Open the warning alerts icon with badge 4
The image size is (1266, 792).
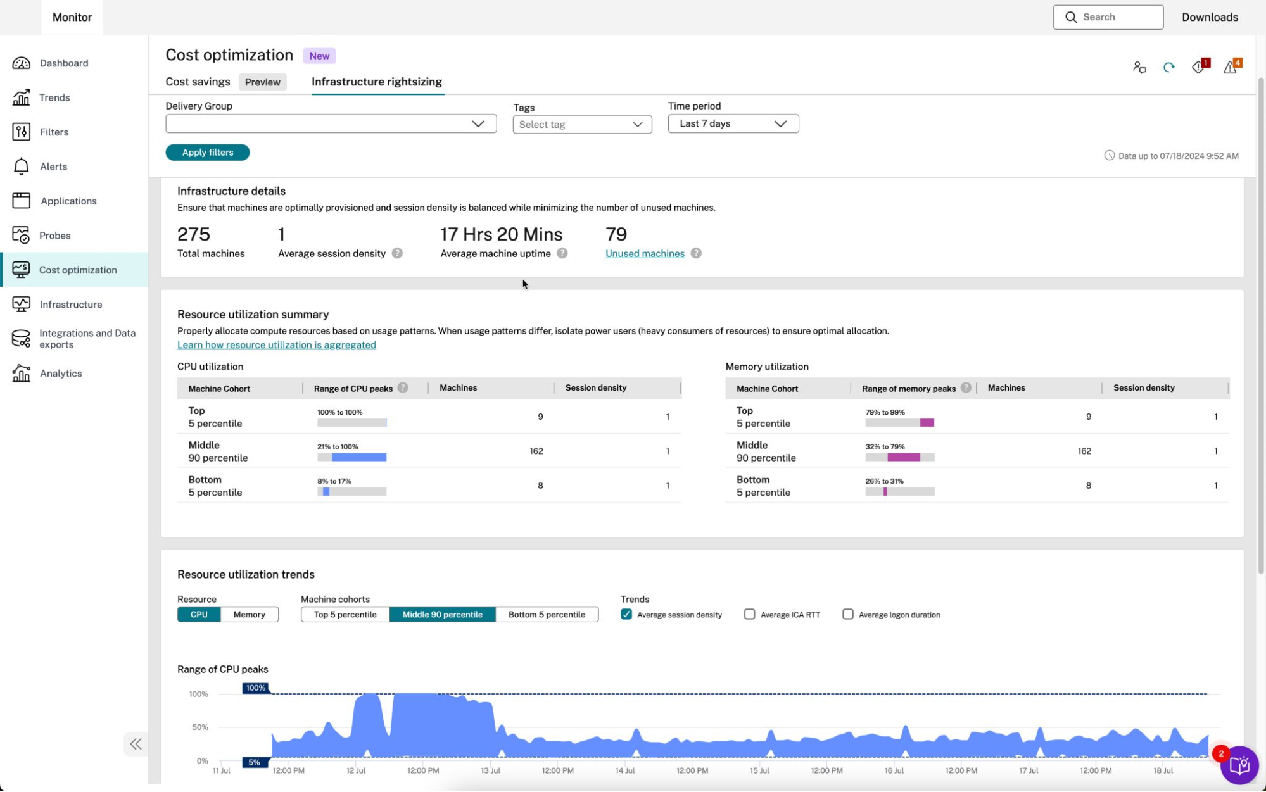pos(1231,67)
